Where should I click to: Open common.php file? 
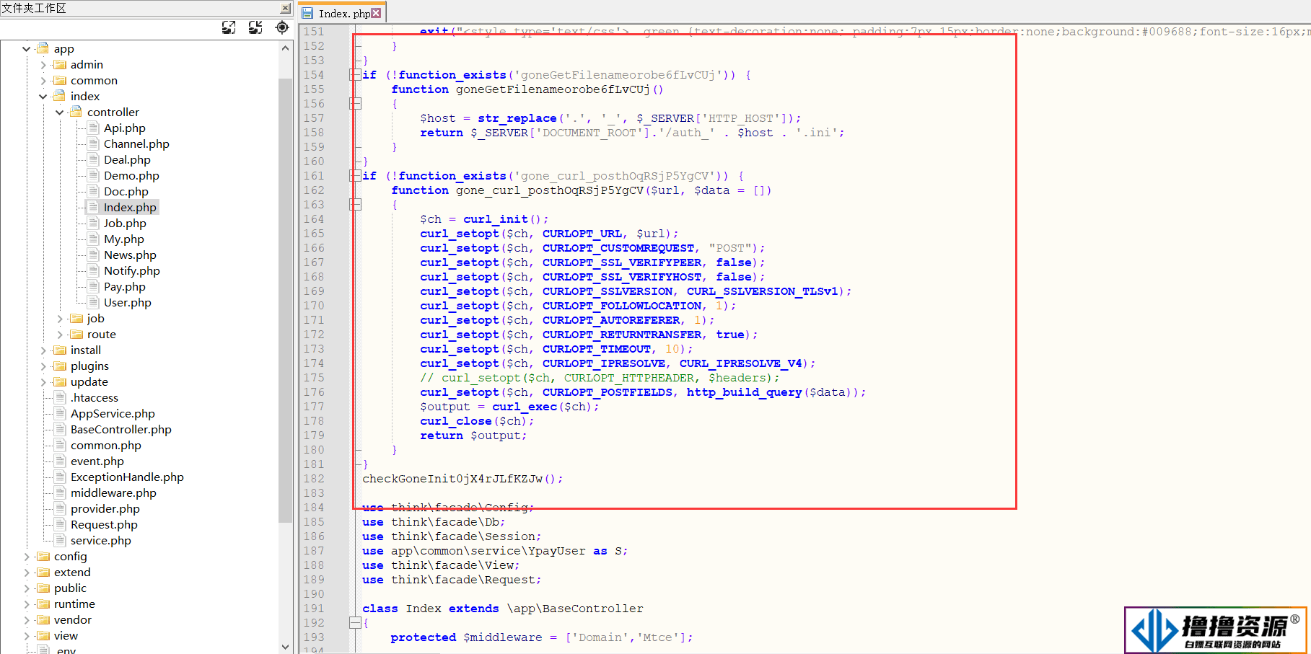105,446
